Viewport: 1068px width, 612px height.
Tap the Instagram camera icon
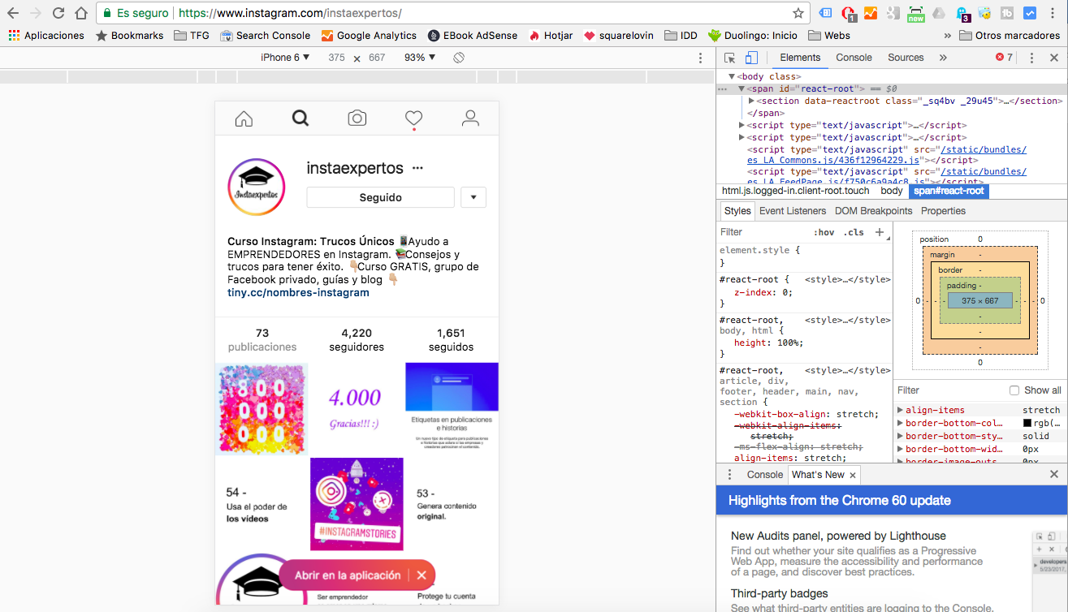[x=357, y=119]
